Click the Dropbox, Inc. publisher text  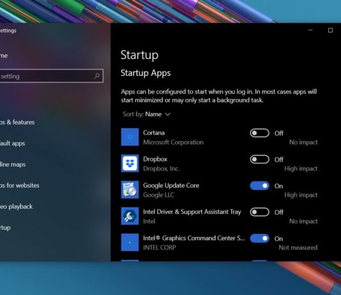[x=161, y=169]
